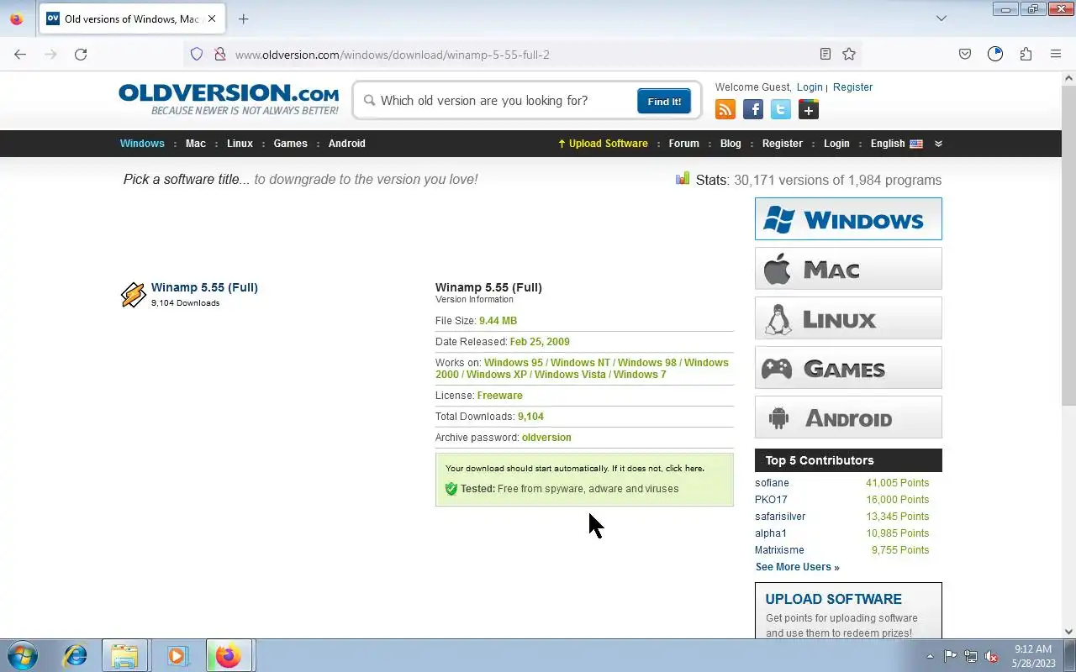Click the insecure connection lock icon

(220, 54)
